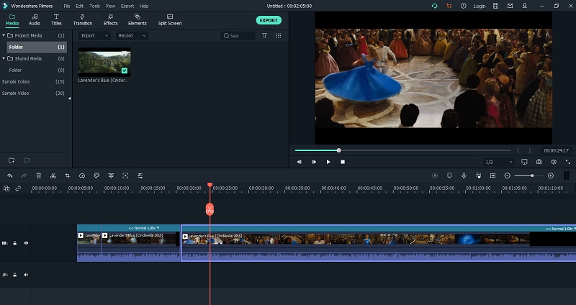
Task: Toggle lock on video track 1
Action: (14, 243)
